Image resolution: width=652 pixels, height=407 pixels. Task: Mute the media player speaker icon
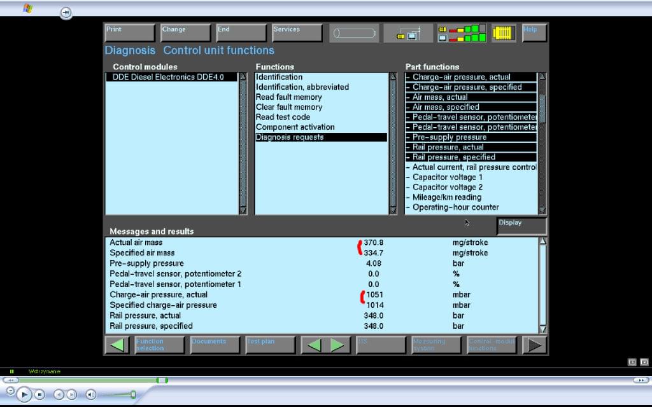point(90,394)
